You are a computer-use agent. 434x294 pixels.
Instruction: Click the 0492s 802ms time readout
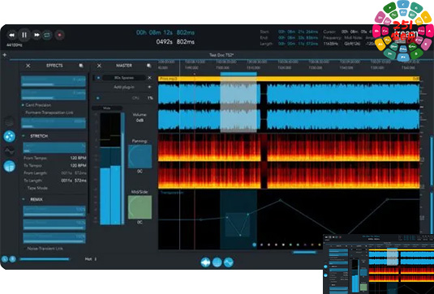175,42
